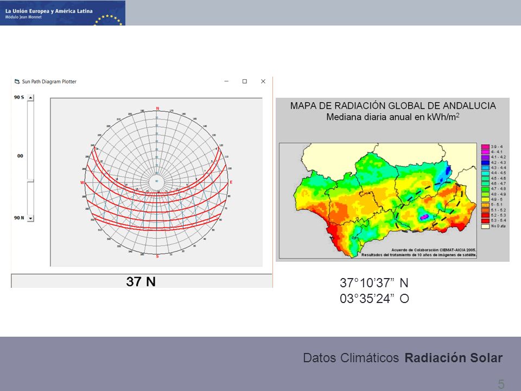Click the 4.3 - 4.4 legend swatch
Viewport: 521px width, 391px height.
point(485,168)
